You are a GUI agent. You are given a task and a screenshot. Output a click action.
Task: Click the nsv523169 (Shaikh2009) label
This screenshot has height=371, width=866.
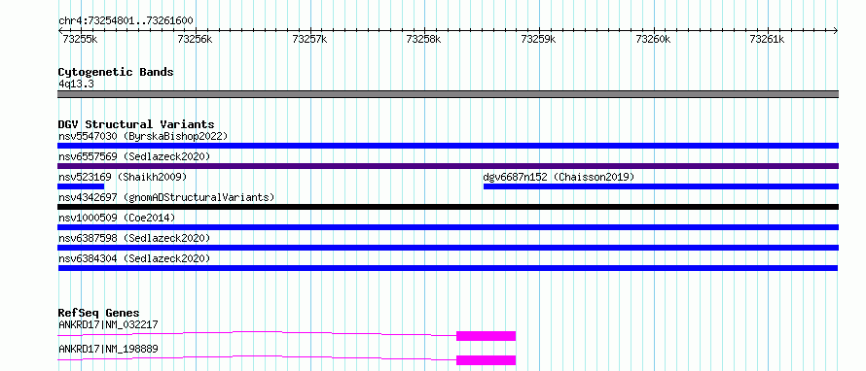click(123, 177)
